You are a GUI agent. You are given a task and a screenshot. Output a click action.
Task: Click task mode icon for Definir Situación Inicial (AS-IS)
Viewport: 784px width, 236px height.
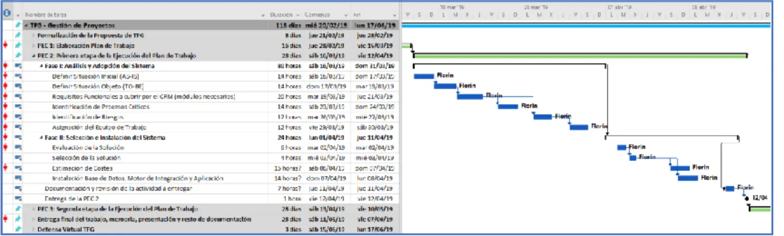coord(18,76)
